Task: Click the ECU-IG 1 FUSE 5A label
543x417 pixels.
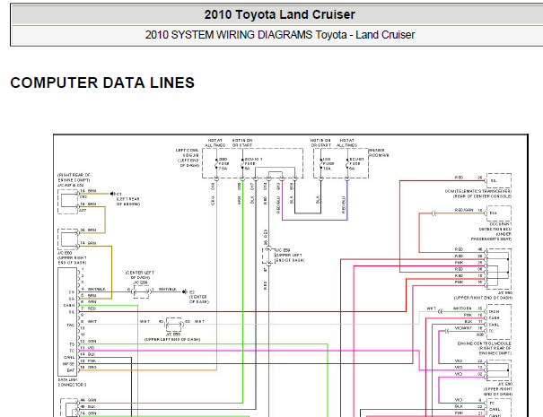Action: [253, 164]
